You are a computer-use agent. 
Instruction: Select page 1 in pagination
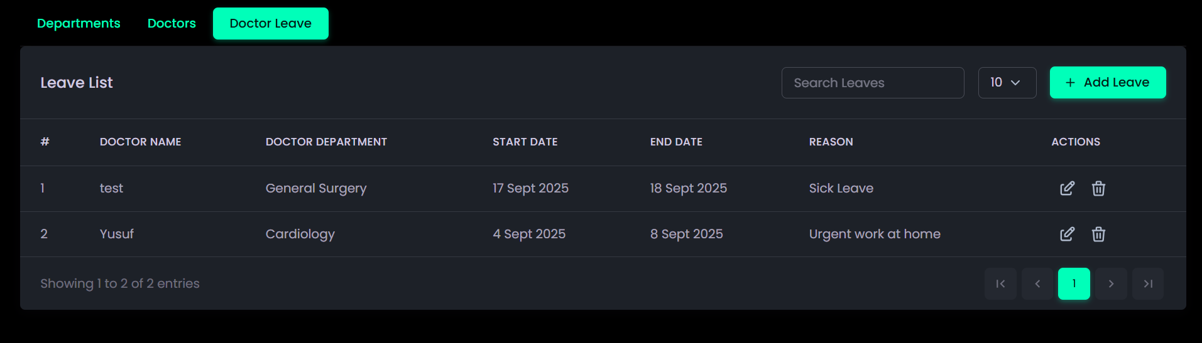tap(1074, 283)
